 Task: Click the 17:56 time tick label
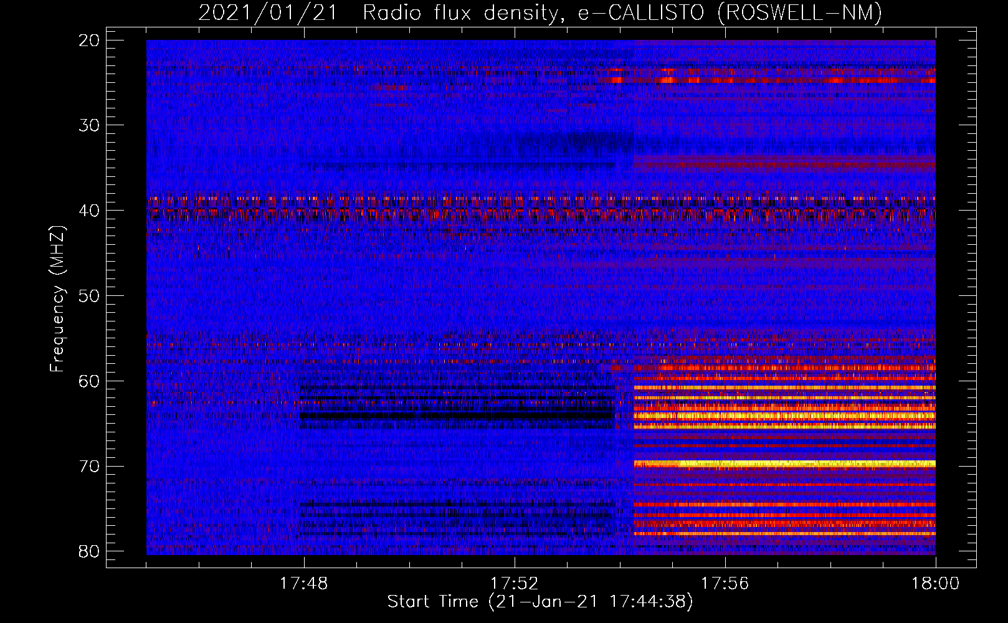725,584
